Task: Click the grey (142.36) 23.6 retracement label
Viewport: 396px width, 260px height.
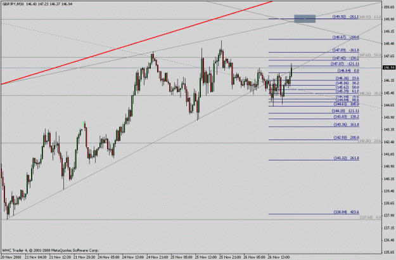Action: click(x=370, y=141)
